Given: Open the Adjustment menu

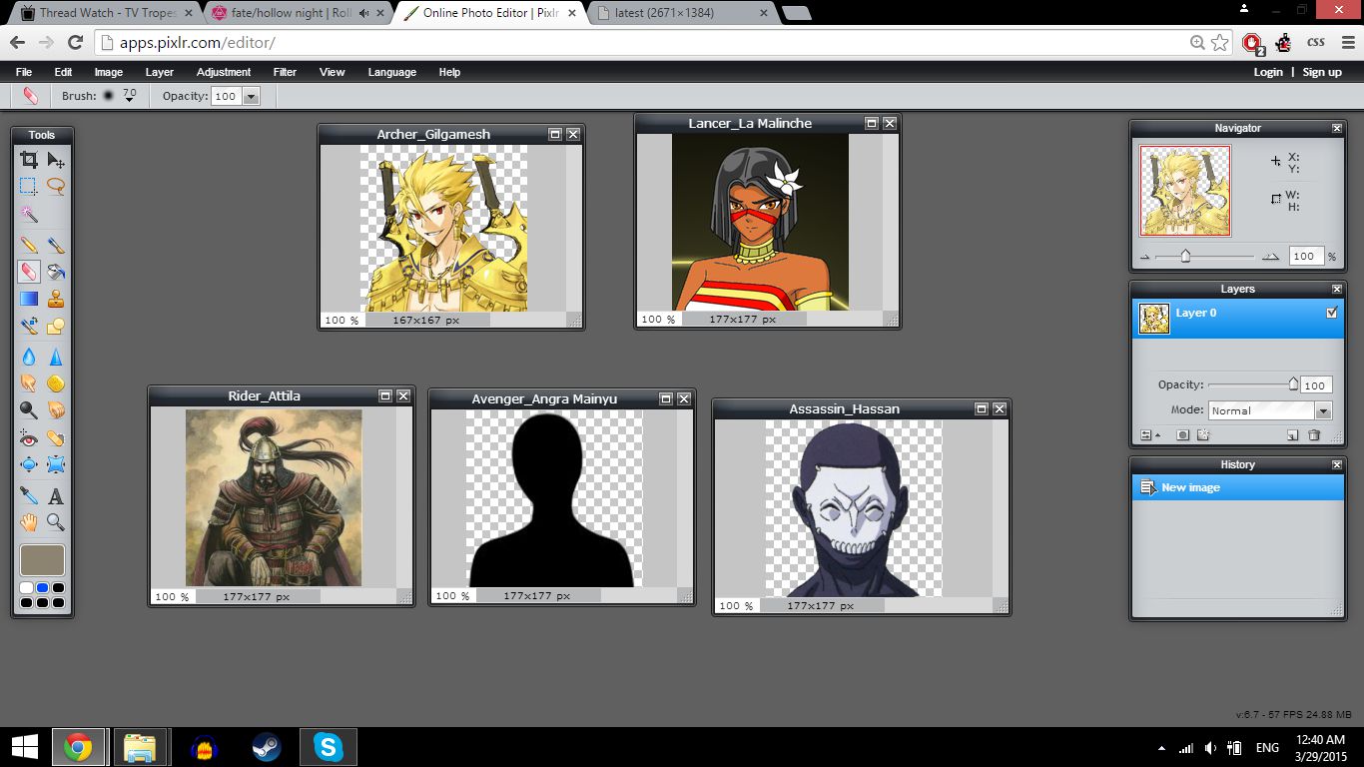Looking at the screenshot, I should (224, 72).
